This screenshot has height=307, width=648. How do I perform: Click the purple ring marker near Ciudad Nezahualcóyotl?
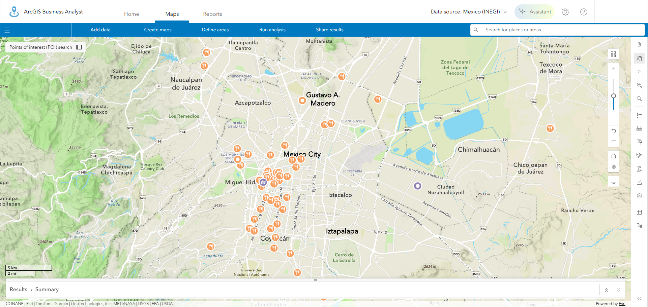tap(418, 186)
